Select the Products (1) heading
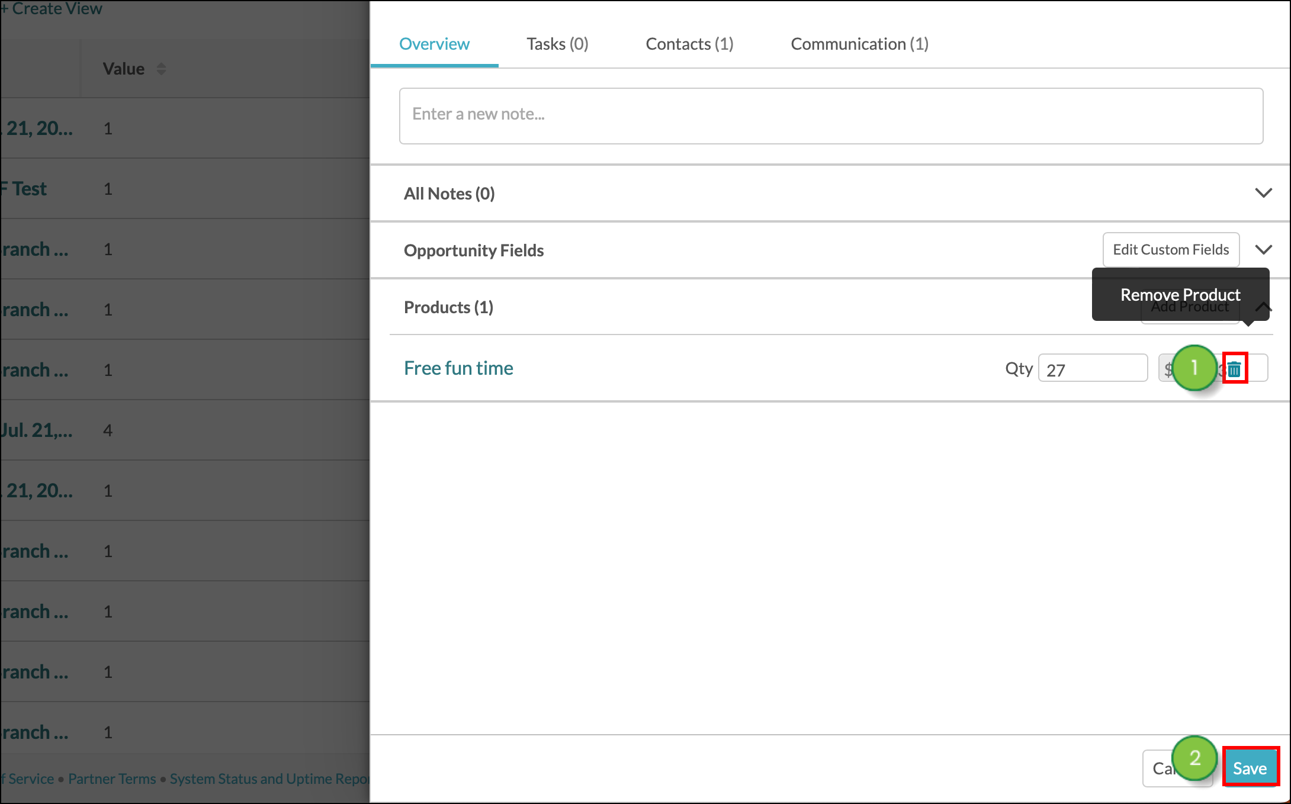This screenshot has width=1291, height=804. 448,307
